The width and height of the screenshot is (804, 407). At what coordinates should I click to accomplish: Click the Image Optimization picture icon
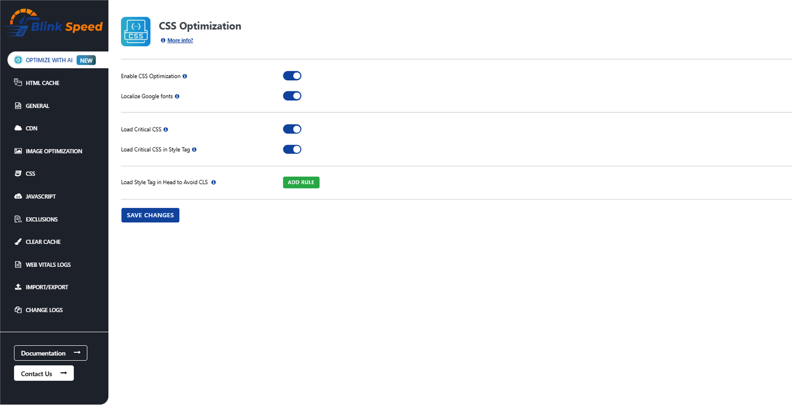point(18,151)
